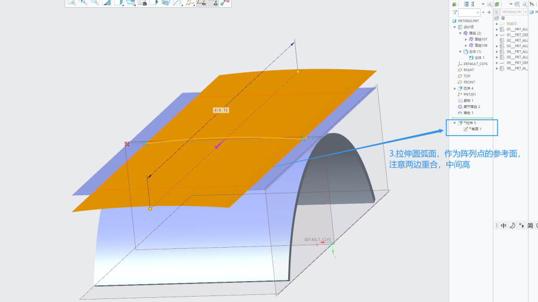Expand the 01__PRT_ALL layer entry
This screenshot has width=538, height=302.
[497, 29]
